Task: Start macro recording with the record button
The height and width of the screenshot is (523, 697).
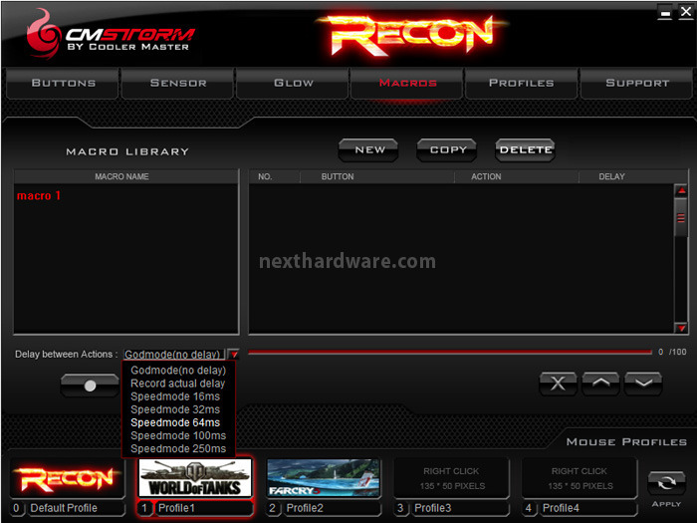Action: (x=90, y=386)
